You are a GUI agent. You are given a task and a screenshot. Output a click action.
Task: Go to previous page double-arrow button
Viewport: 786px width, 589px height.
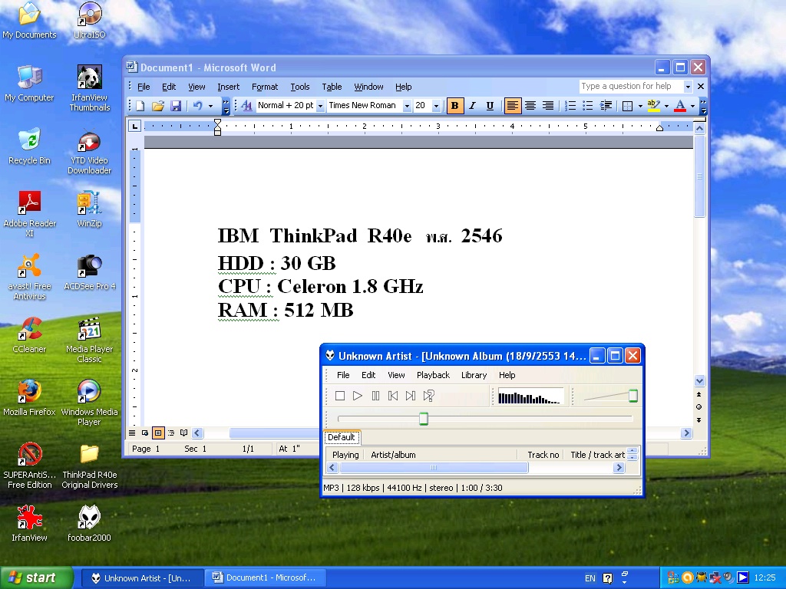pos(698,395)
